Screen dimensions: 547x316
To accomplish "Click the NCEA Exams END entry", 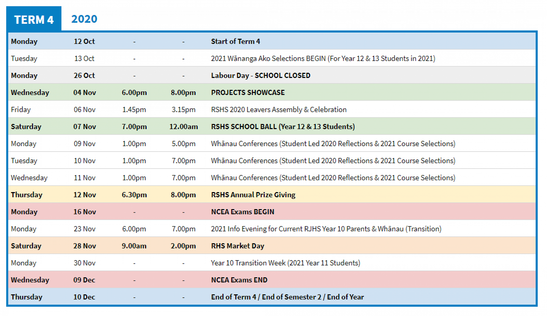I will pos(239,280).
